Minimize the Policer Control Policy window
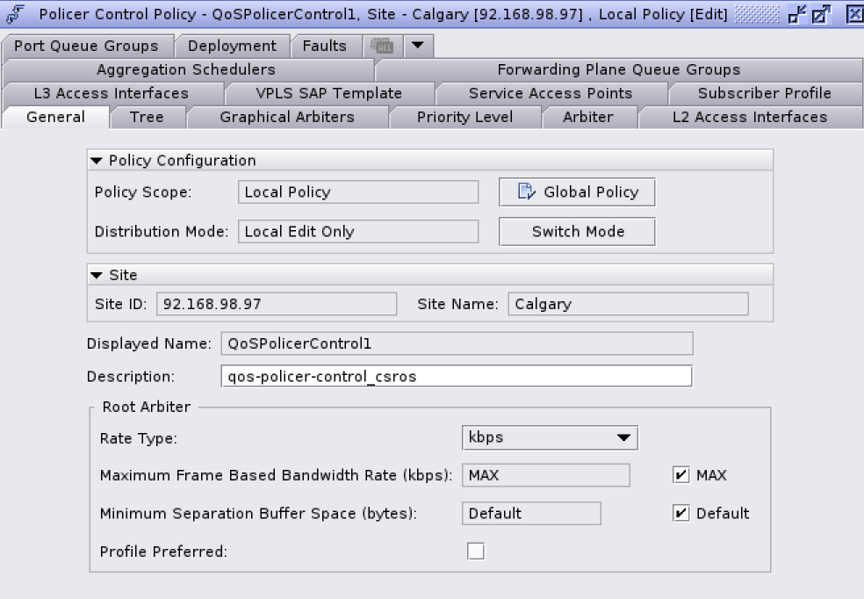 coord(798,14)
